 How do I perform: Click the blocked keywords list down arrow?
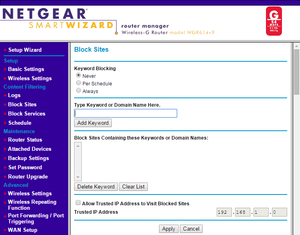pyautogui.click(x=78, y=177)
